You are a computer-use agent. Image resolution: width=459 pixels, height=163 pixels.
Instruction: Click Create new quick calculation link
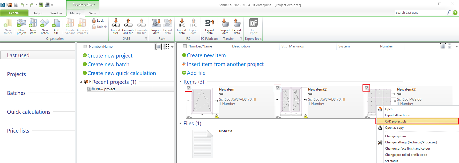tap(122, 73)
